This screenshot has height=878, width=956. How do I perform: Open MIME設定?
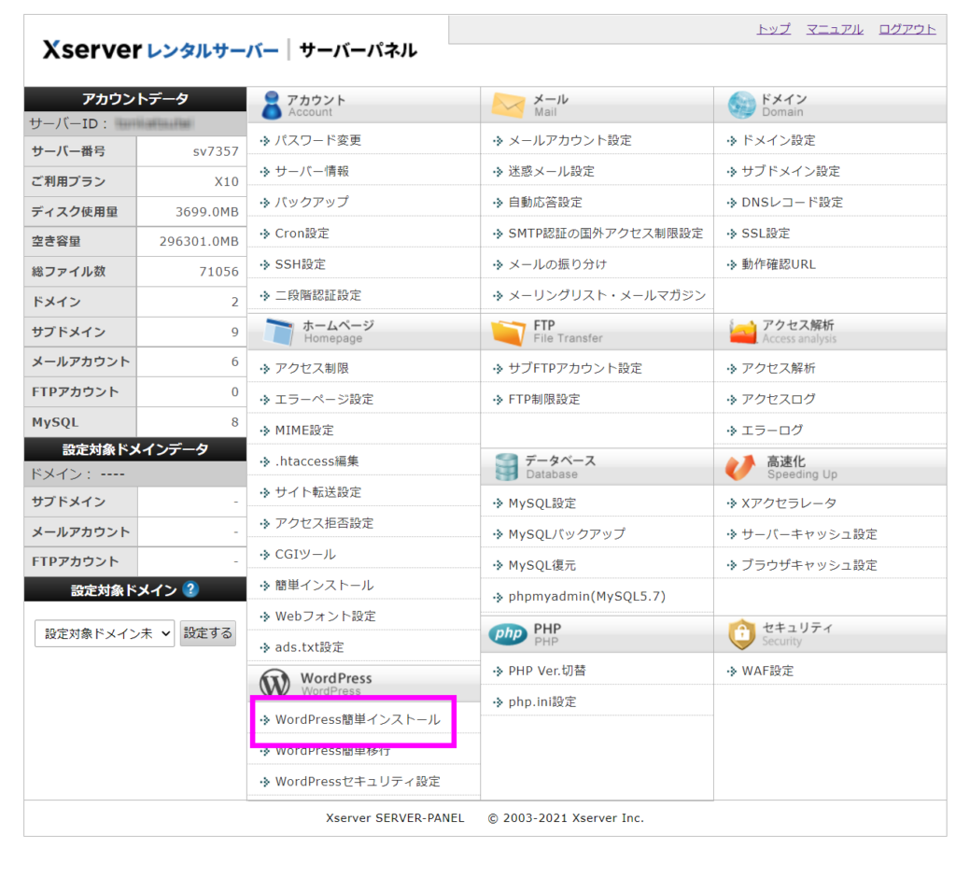click(x=304, y=431)
